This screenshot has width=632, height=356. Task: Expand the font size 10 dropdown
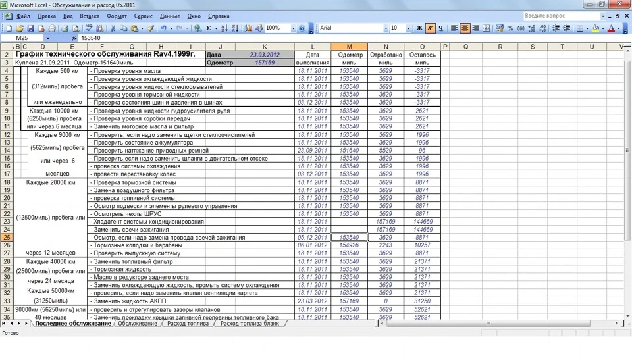point(408,28)
